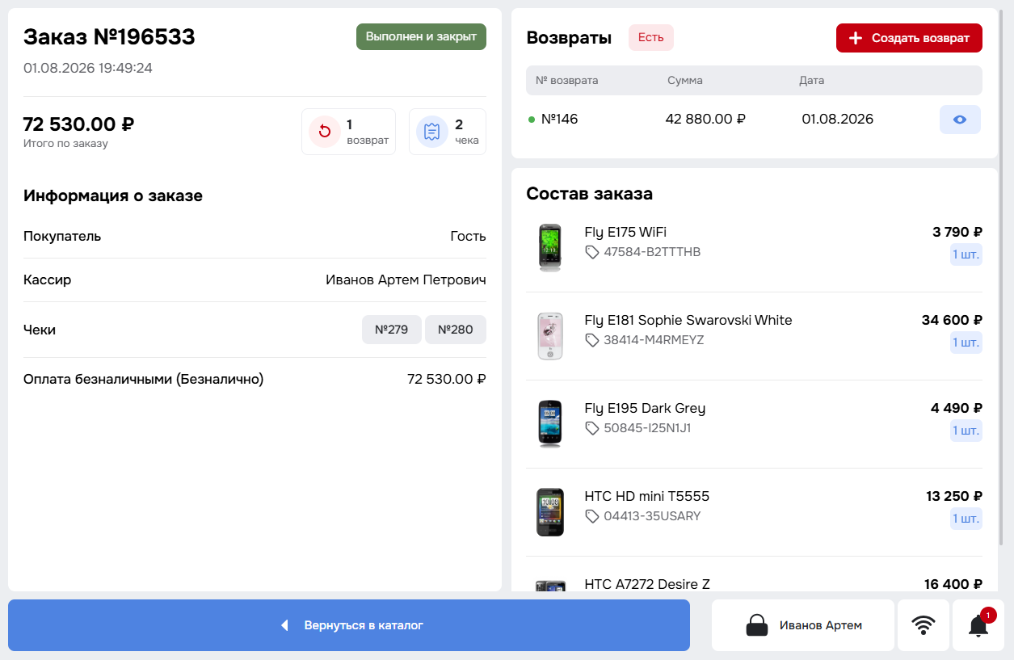The width and height of the screenshot is (1014, 660).
Task: Click the HTC HD mini T5555 thumbnail
Action: (x=550, y=511)
